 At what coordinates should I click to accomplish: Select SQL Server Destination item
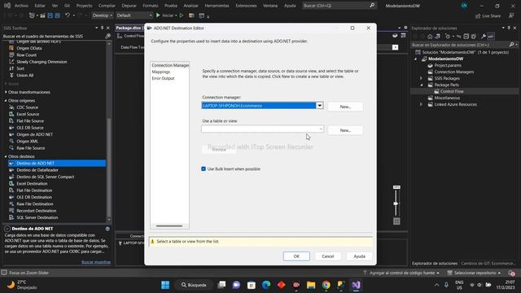click(x=37, y=217)
